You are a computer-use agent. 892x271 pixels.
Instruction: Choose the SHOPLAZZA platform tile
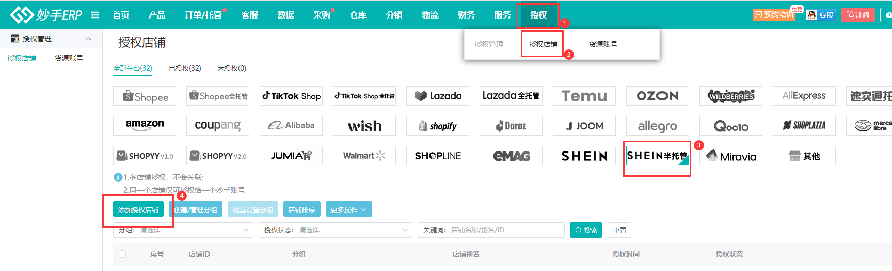tap(804, 126)
